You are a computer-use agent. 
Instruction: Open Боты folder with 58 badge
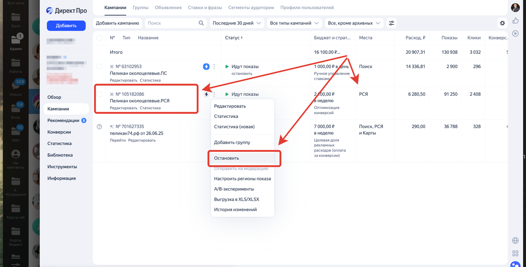point(16,111)
